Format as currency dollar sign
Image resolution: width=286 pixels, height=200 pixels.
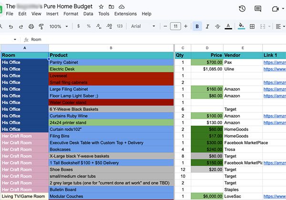79,26
